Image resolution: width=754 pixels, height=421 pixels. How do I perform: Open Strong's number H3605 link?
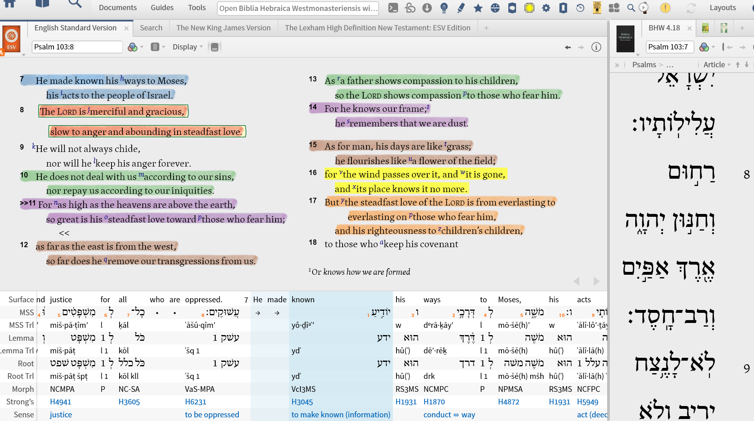[129, 402]
